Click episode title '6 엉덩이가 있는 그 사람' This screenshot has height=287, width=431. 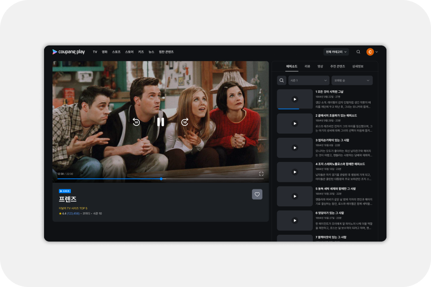[x=329, y=213]
